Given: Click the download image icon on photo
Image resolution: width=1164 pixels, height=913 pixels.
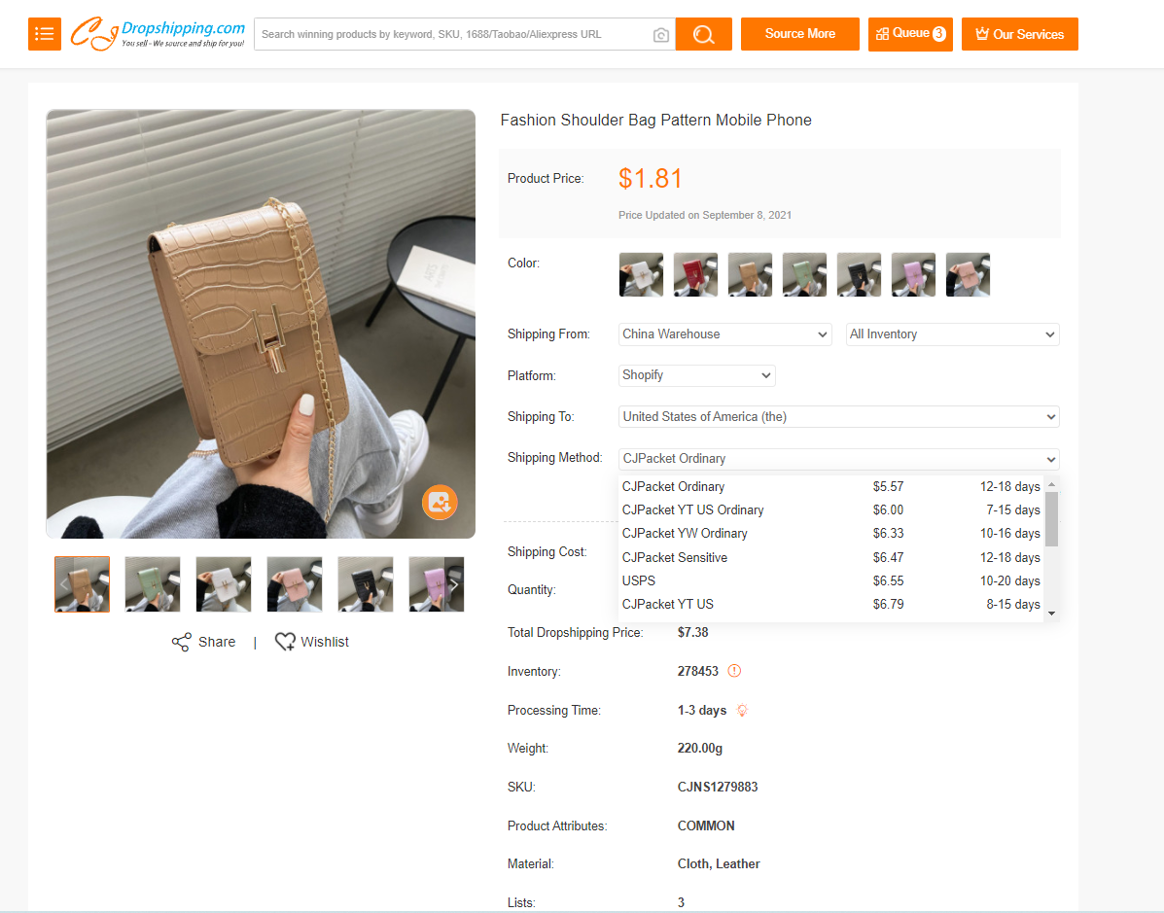Looking at the screenshot, I should coord(439,502).
